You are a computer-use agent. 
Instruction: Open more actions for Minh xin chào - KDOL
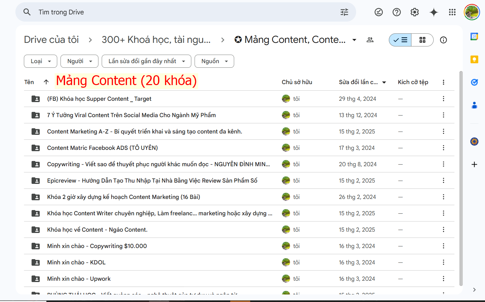coord(443,262)
